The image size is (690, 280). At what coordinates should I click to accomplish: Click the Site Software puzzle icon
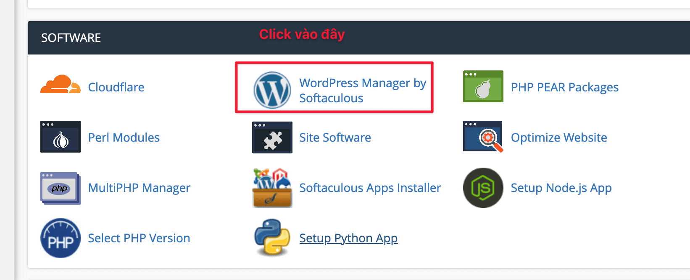pyautogui.click(x=272, y=137)
